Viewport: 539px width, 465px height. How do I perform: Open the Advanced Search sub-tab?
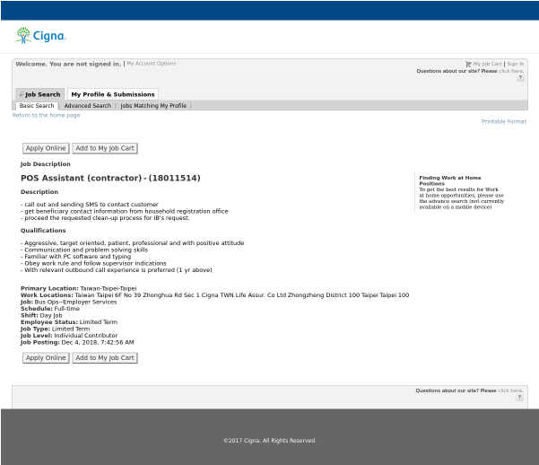click(x=88, y=106)
